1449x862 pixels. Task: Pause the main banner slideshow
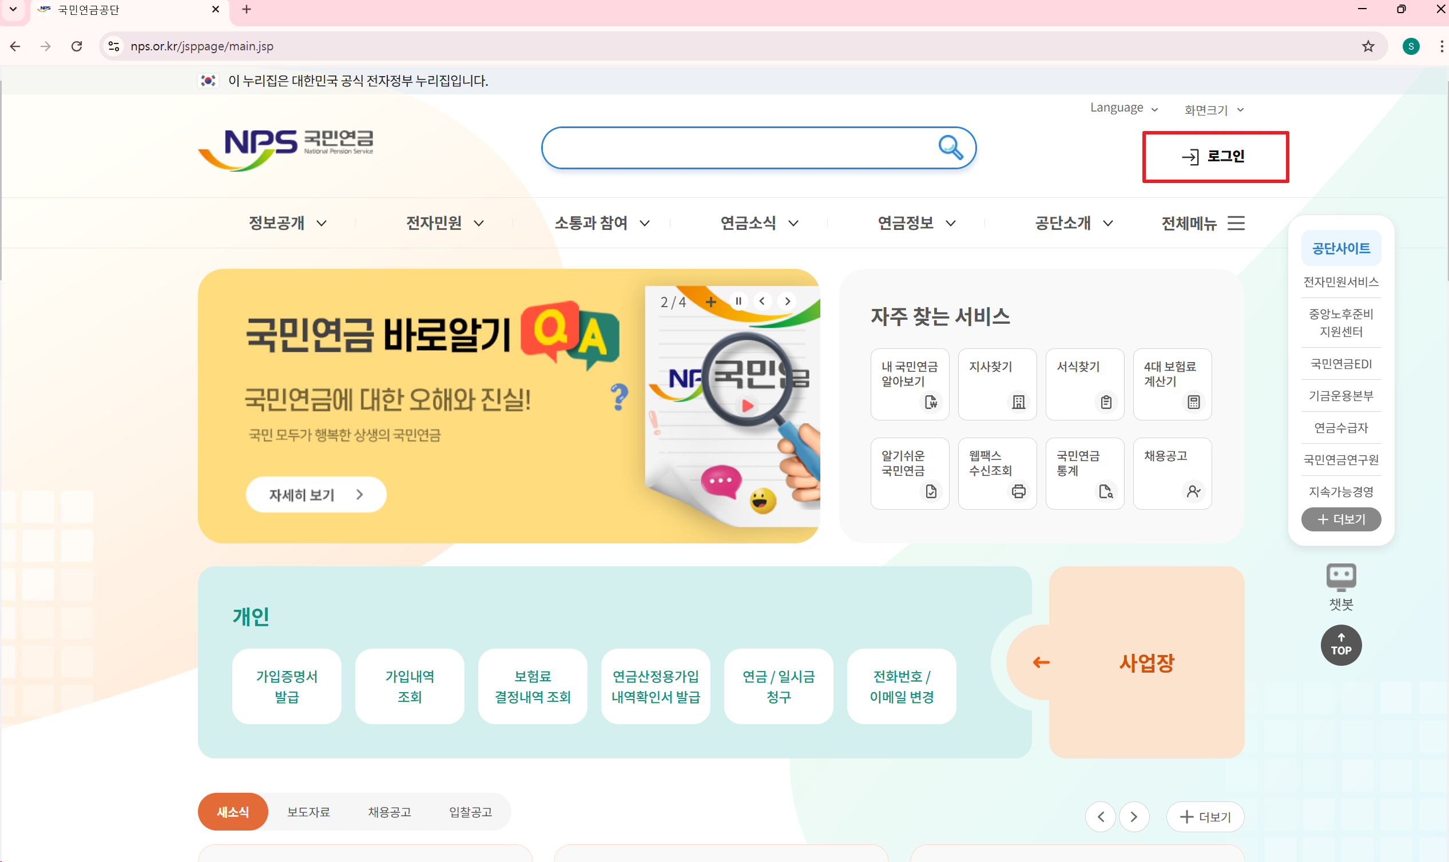pyautogui.click(x=737, y=301)
